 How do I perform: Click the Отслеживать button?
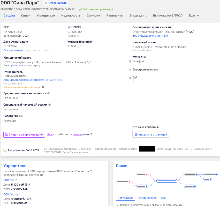click(x=55, y=3)
